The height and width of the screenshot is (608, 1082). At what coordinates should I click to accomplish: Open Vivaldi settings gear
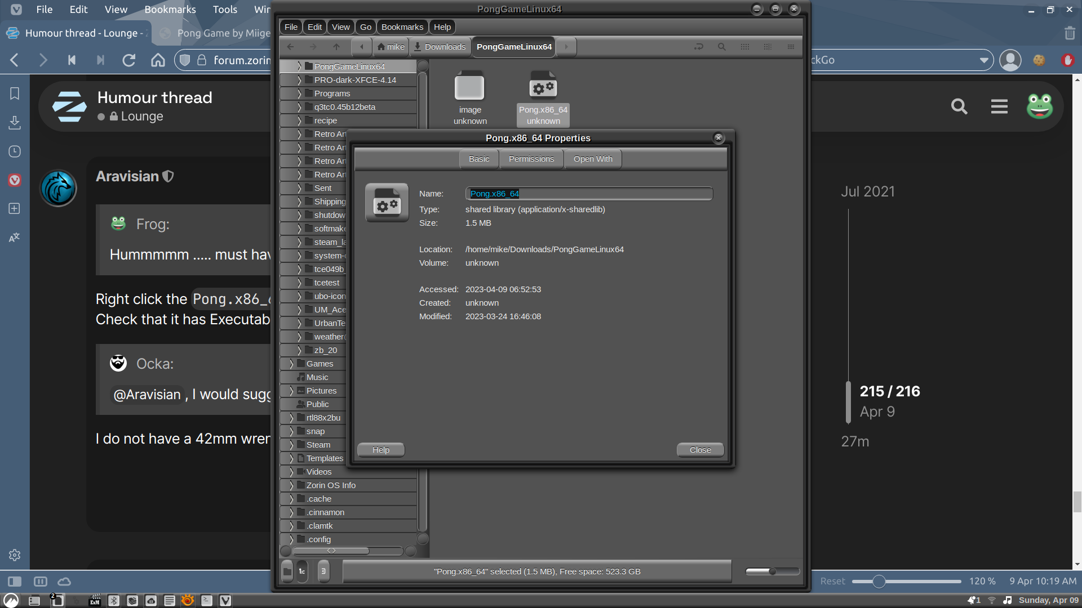tap(15, 555)
